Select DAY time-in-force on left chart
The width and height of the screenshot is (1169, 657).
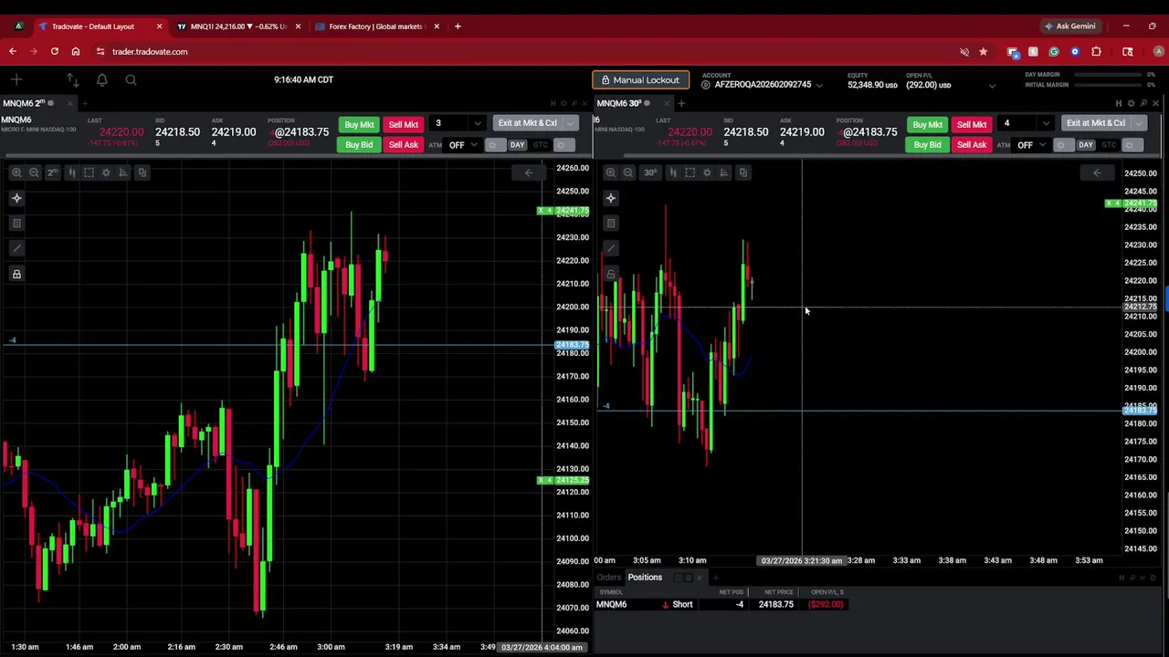click(517, 145)
